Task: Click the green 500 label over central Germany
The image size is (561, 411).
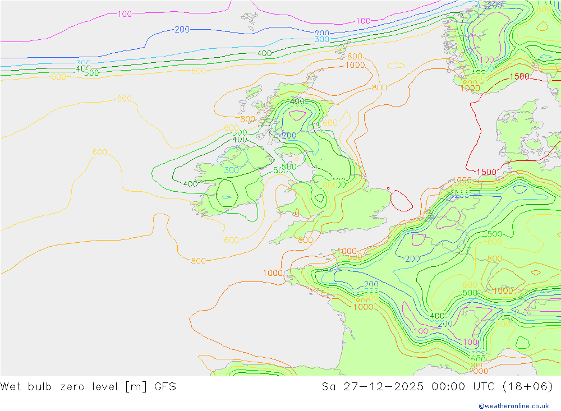Action: tap(495, 234)
